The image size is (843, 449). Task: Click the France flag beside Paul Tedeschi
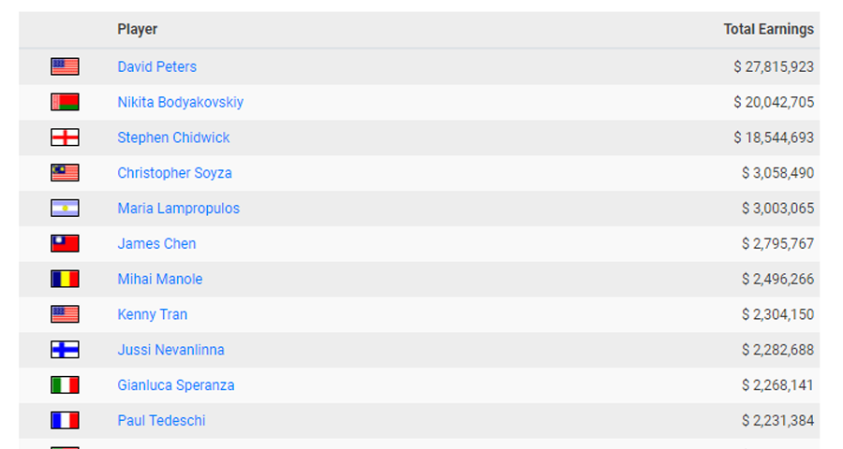pyautogui.click(x=65, y=421)
